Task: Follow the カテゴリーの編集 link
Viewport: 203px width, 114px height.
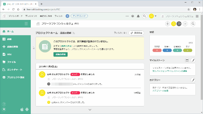Action: coord(160,91)
